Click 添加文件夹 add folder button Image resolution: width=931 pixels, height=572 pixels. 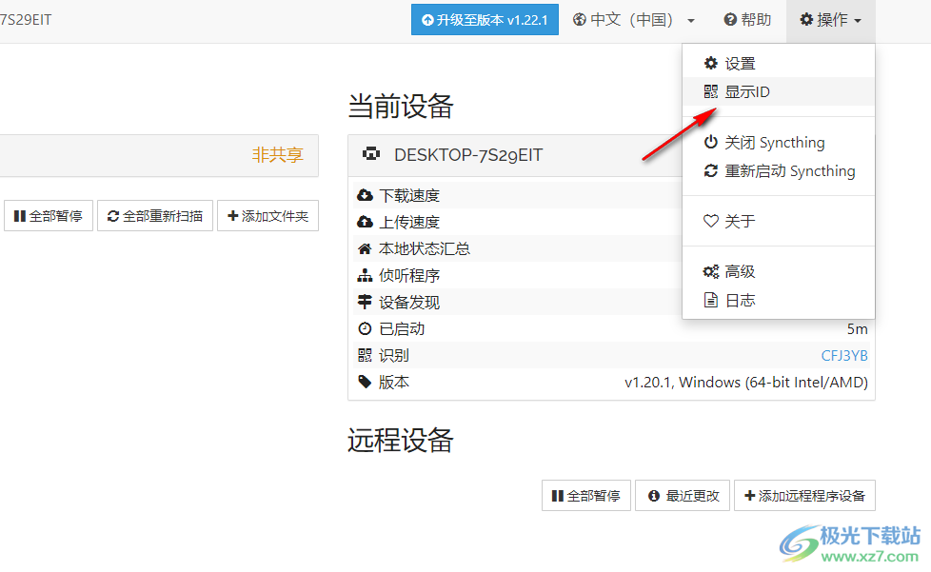(267, 216)
